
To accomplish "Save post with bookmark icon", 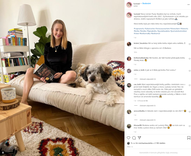I will coord(189,138).
